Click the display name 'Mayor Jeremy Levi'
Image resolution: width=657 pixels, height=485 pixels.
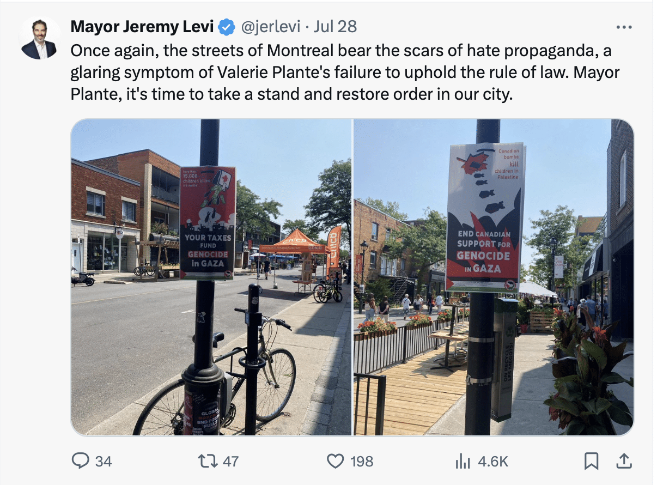tap(142, 26)
